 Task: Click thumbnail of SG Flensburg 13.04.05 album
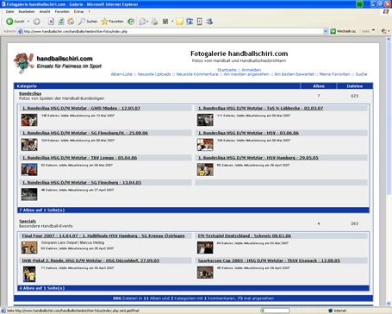click(x=29, y=194)
